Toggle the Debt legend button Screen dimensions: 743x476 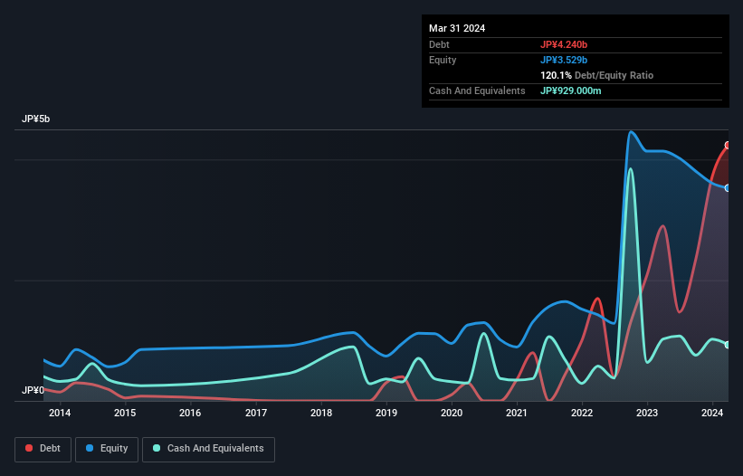coord(43,449)
